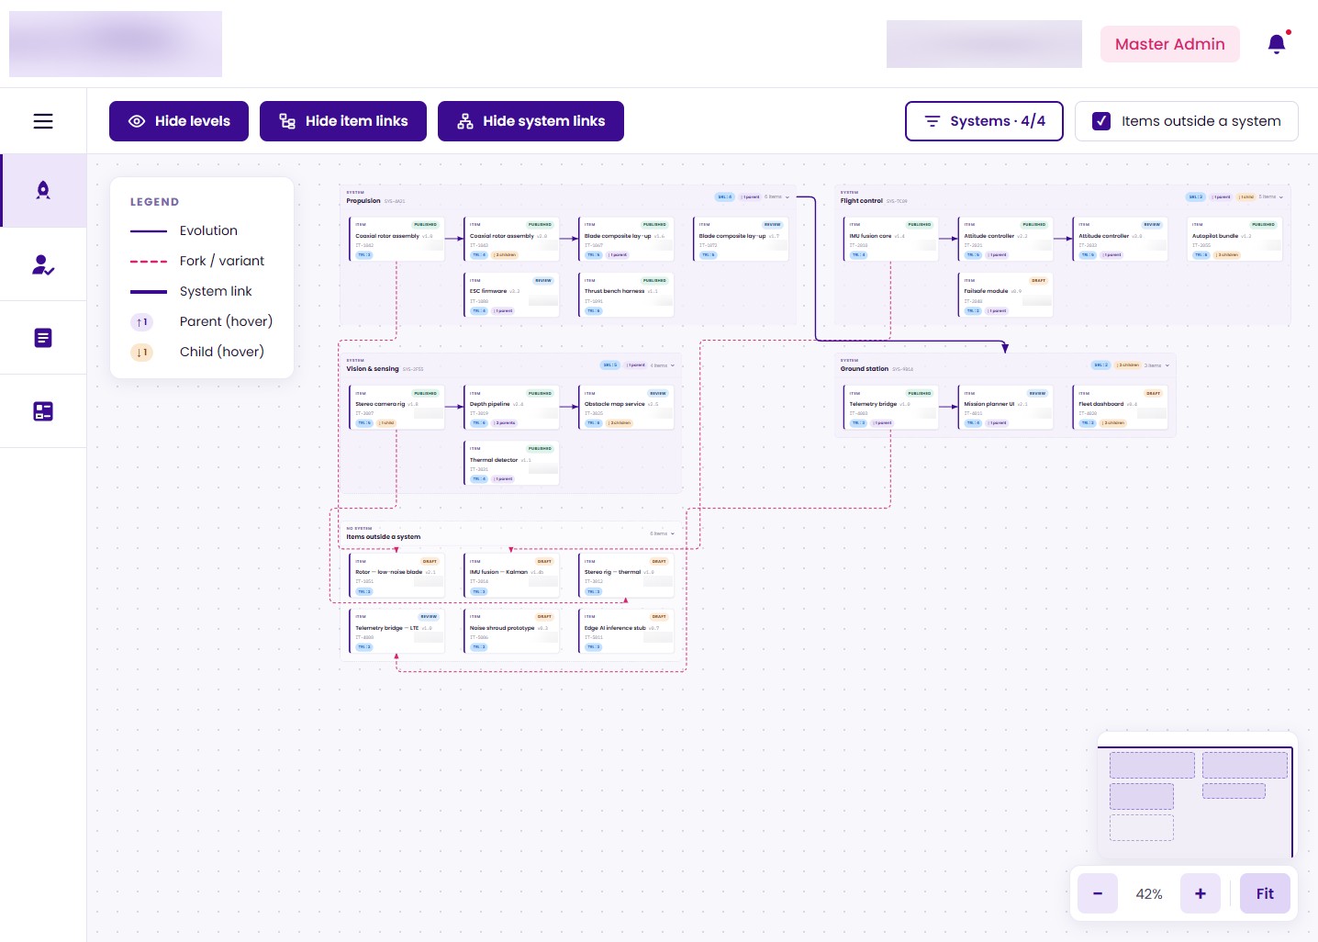The width and height of the screenshot is (1318, 942).
Task: Open Attitude controller v3.0 card
Action: 1120,239
